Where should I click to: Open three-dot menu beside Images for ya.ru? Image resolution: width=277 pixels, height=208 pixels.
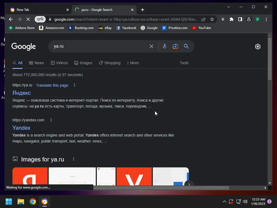[x=74, y=159]
